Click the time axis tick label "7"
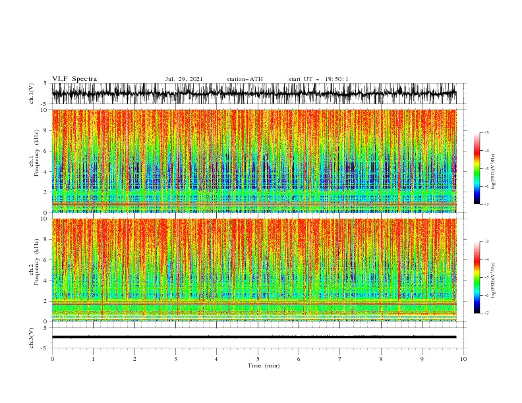The height and width of the screenshot is (403, 522). (340, 359)
